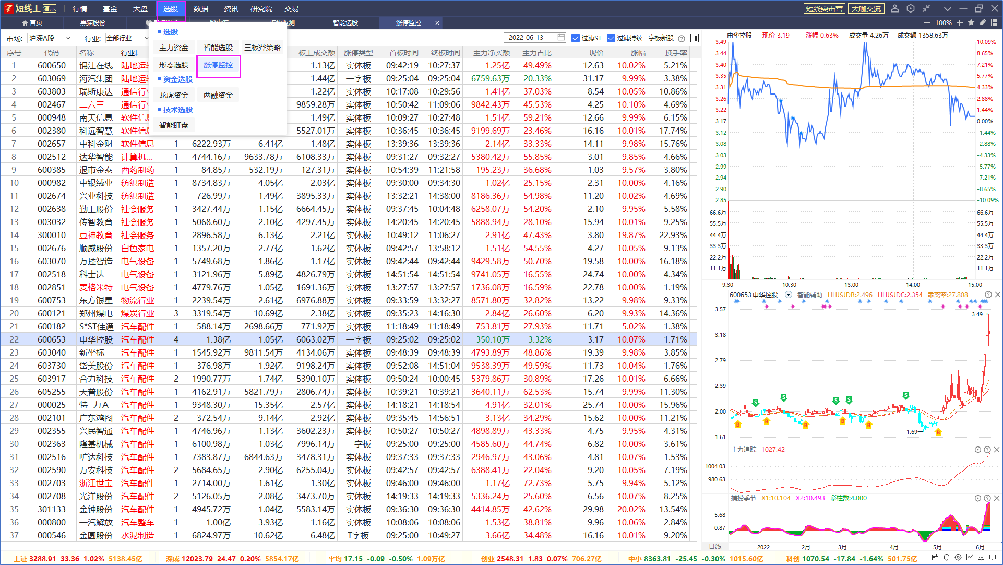Viewport: 1003px width, 565px height.
Task: Open the 研究院 menu
Action: click(x=261, y=9)
